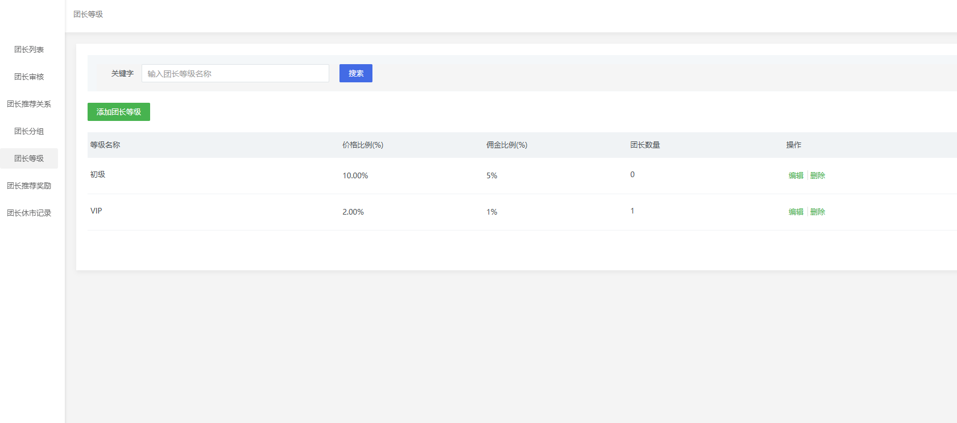The image size is (957, 423).
Task: Select the VIP level name cell
Action: [96, 211]
